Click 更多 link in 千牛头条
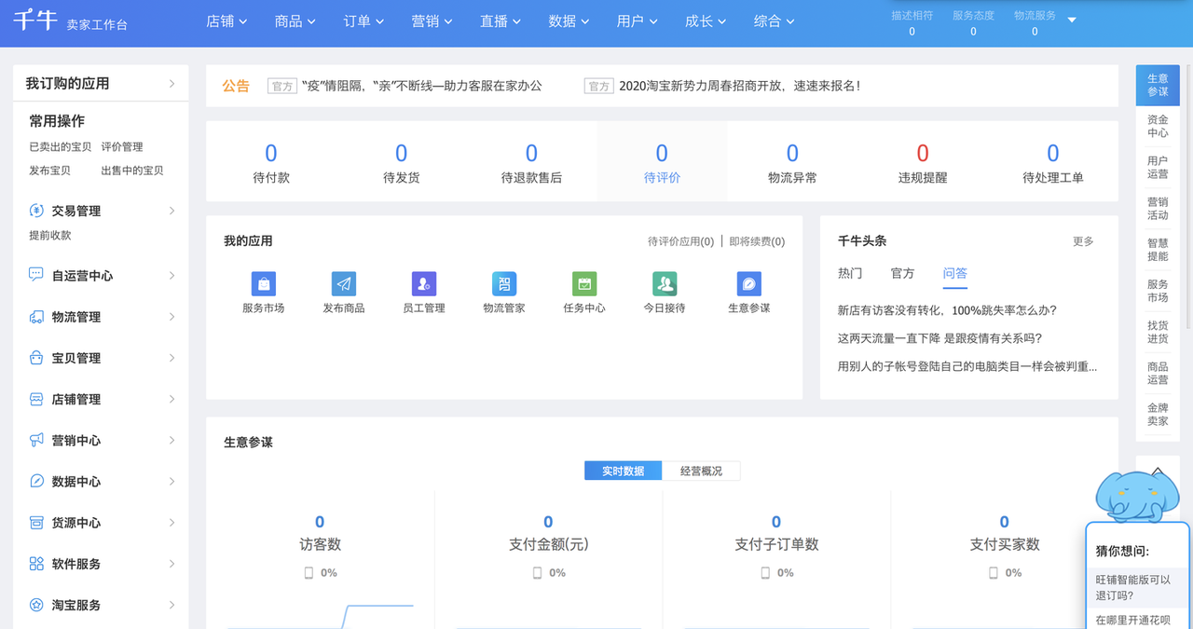 [1083, 241]
